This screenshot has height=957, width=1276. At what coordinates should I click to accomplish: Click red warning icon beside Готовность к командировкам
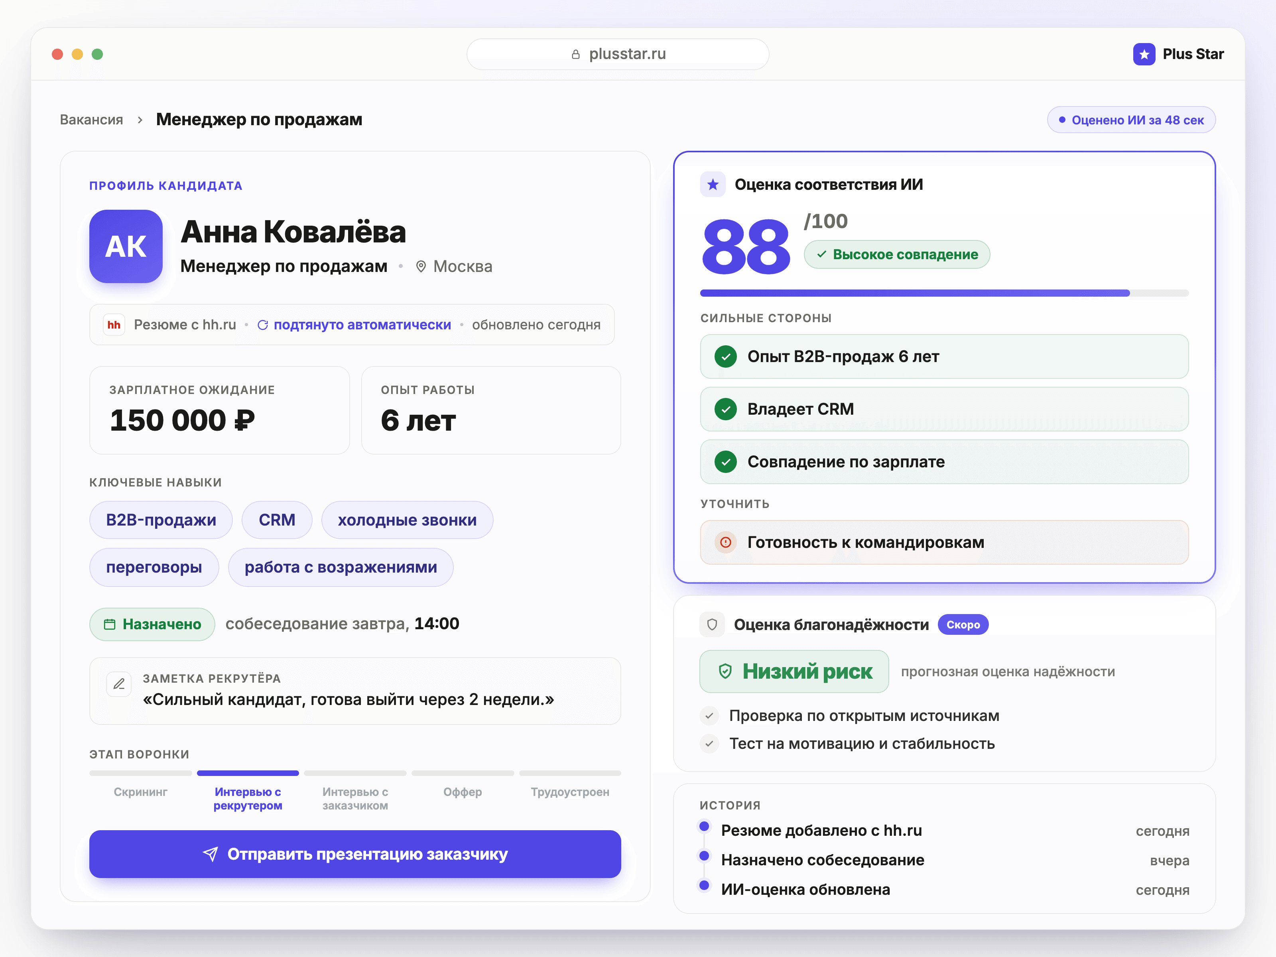(726, 542)
